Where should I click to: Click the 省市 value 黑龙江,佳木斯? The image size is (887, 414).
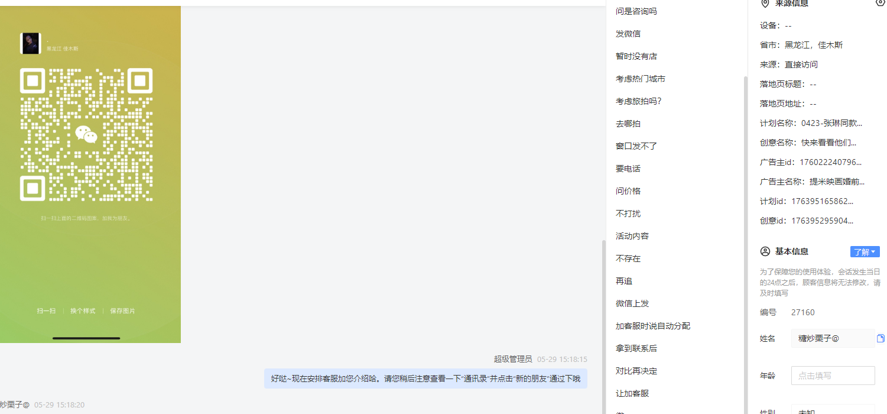coord(814,45)
